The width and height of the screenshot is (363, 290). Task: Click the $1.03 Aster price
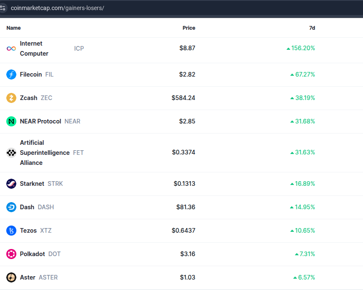click(x=187, y=277)
